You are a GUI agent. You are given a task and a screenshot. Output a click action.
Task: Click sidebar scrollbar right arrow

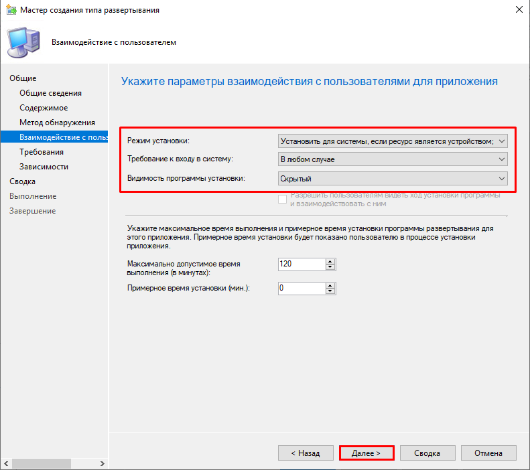[102, 463]
